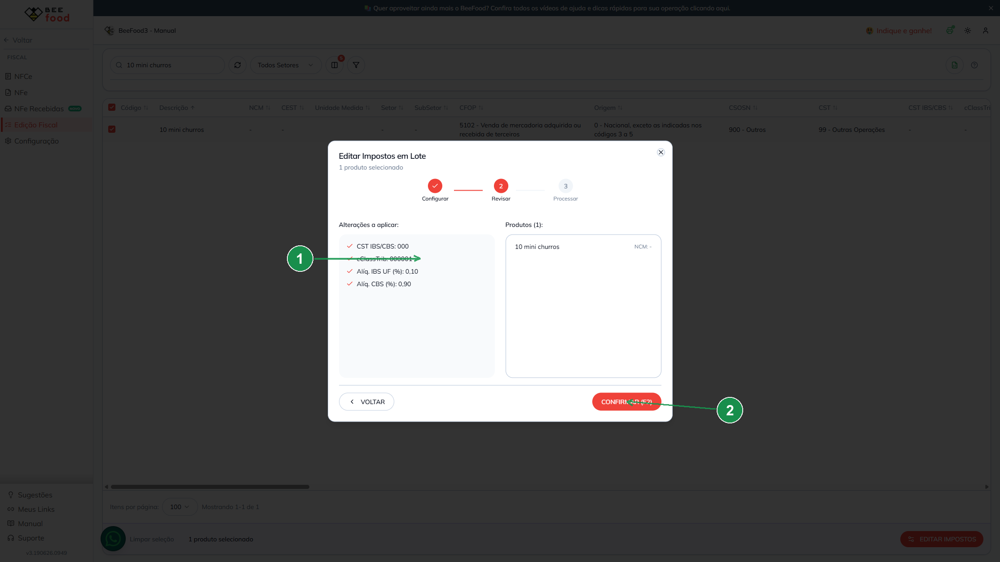Open the Todos Setores dropdown
Viewport: 1000px width, 562px height.
point(286,65)
